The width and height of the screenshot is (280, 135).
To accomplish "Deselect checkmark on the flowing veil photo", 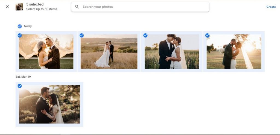I will pyautogui.click(x=20, y=35).
